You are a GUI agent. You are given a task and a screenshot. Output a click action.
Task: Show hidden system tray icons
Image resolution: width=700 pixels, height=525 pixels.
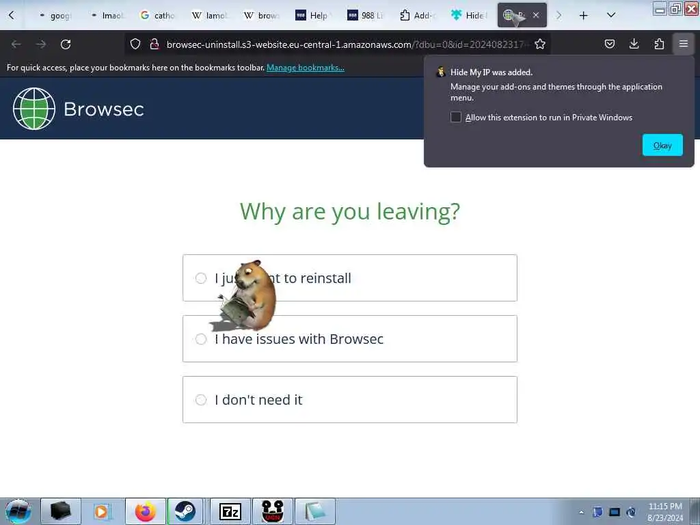coord(581,512)
